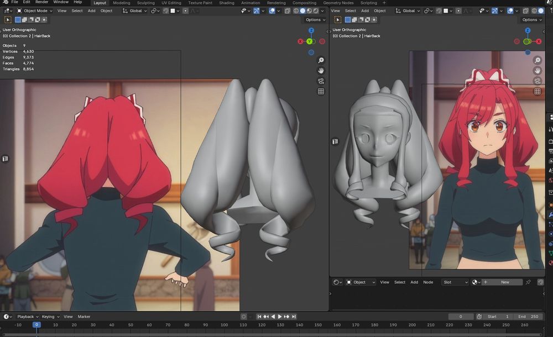The height and width of the screenshot is (337, 553).
Task: Open the material browse sphere icon
Action: [x=476, y=282]
